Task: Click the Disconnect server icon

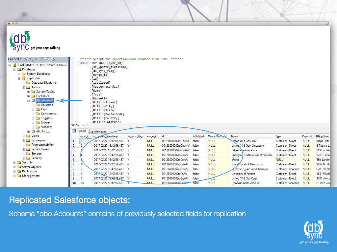Action: click(31, 59)
